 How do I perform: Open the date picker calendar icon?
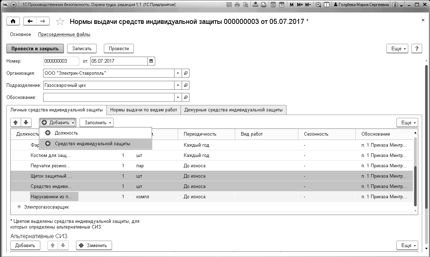(151, 61)
